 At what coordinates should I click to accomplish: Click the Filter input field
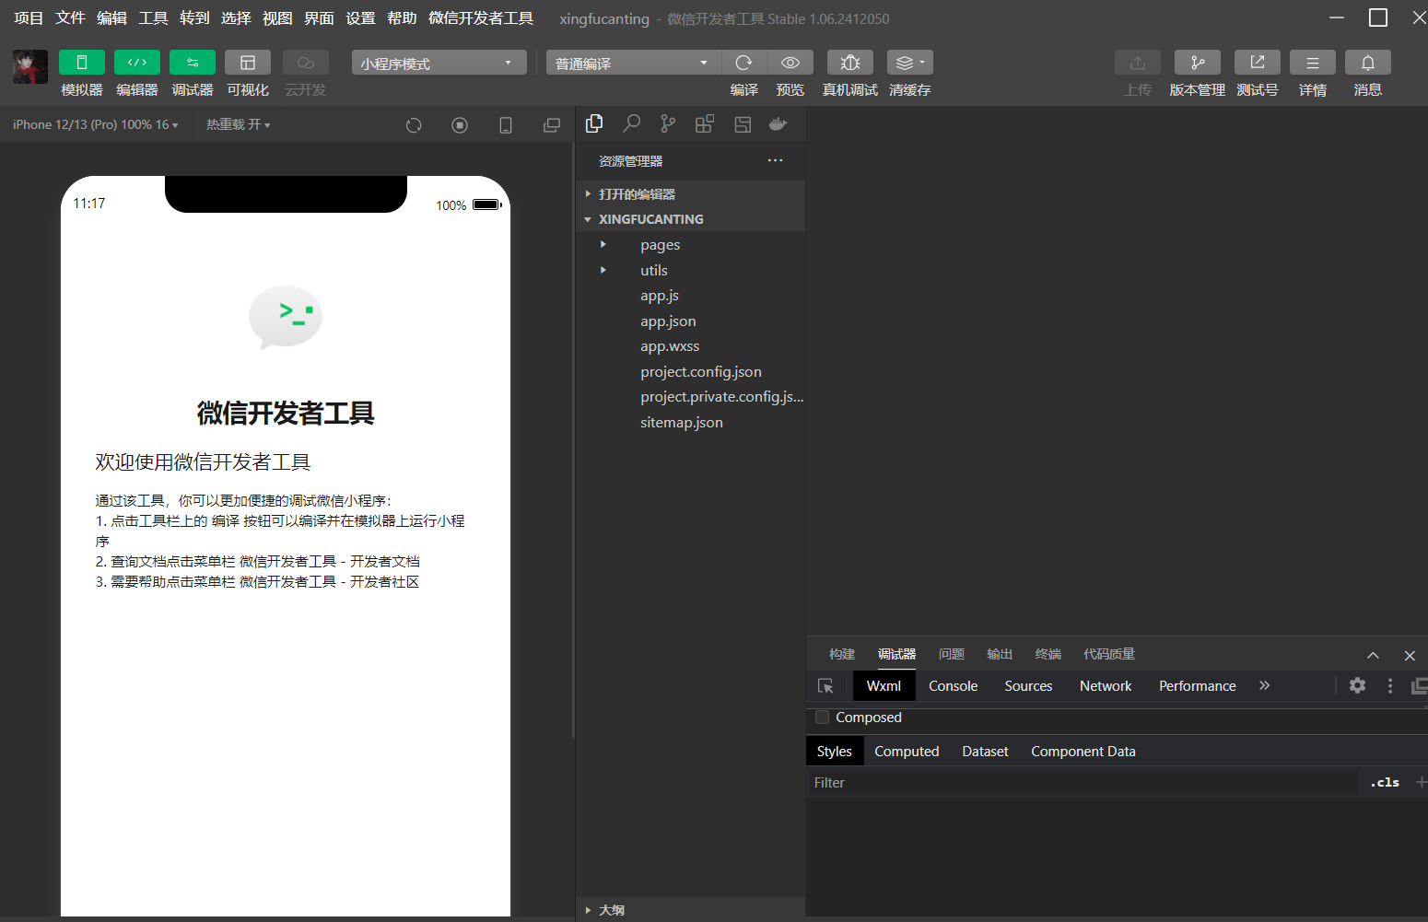pos(1083,782)
